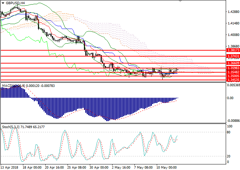Click the MACD 0.00 scale value
Screen dimensions: 240x170
tap(230, 98)
